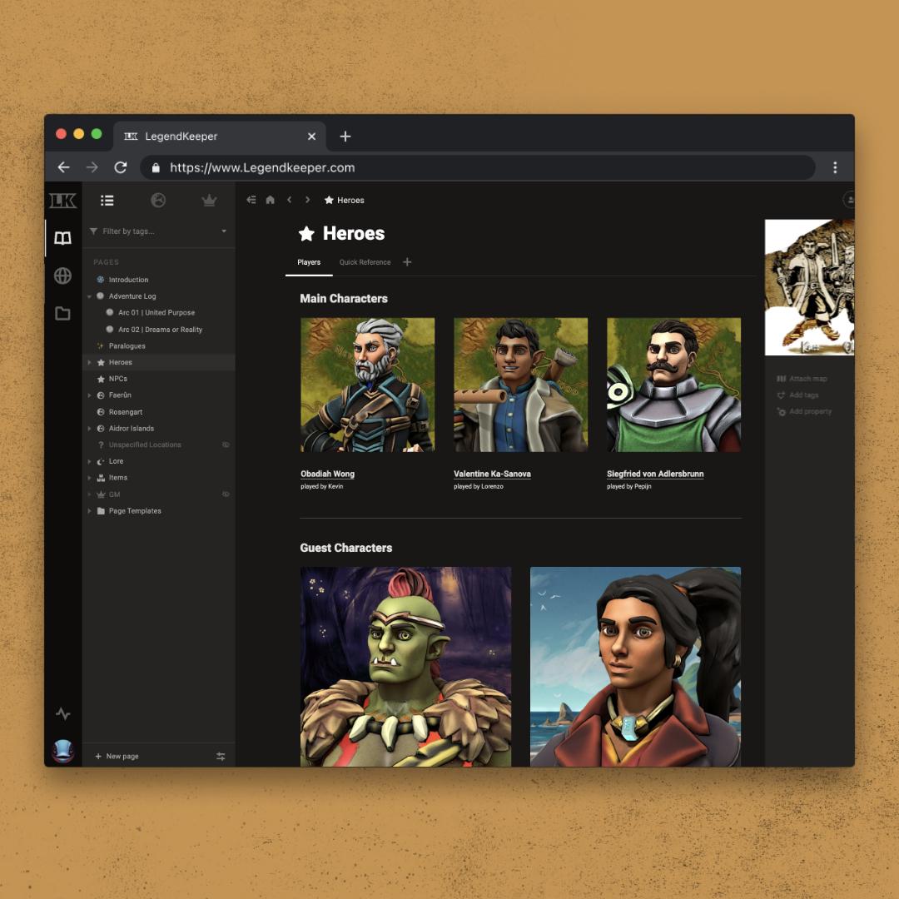Select the Players tab
Image resolution: width=899 pixels, height=899 pixels.
click(x=309, y=262)
